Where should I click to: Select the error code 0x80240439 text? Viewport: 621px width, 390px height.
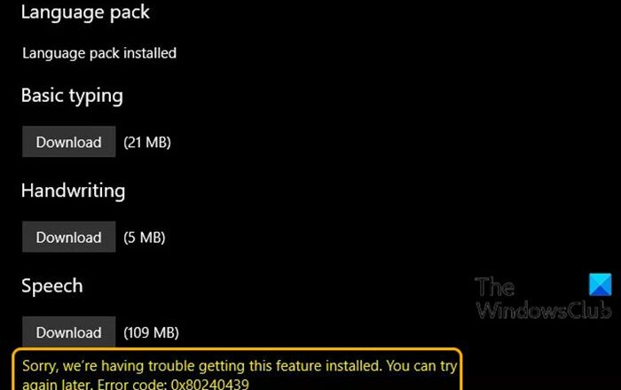tap(210, 384)
